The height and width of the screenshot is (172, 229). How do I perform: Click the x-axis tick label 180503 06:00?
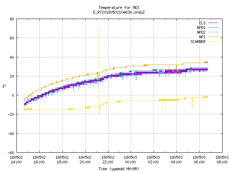[x=199, y=160]
